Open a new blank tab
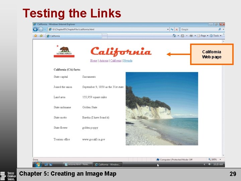 point(105,36)
